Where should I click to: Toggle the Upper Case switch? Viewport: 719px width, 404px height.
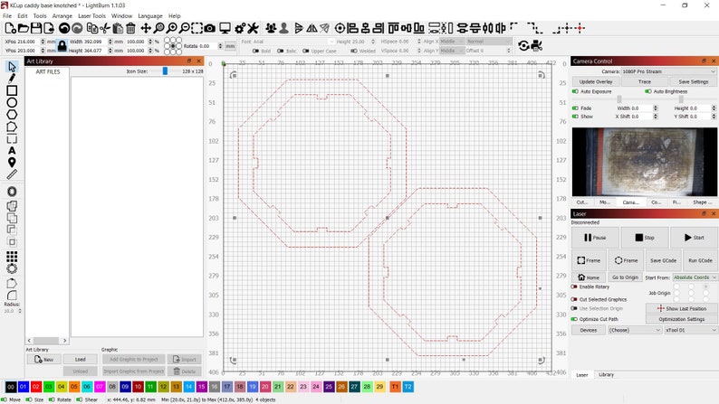306,51
